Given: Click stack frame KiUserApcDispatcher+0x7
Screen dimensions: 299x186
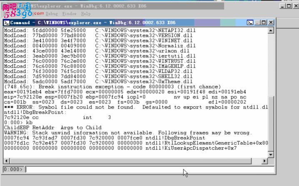Looking at the screenshot, I should coord(120,148).
